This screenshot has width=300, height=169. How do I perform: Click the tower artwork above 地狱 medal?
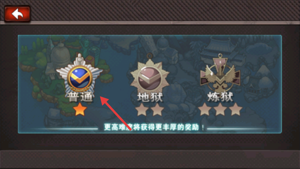coord(150,44)
